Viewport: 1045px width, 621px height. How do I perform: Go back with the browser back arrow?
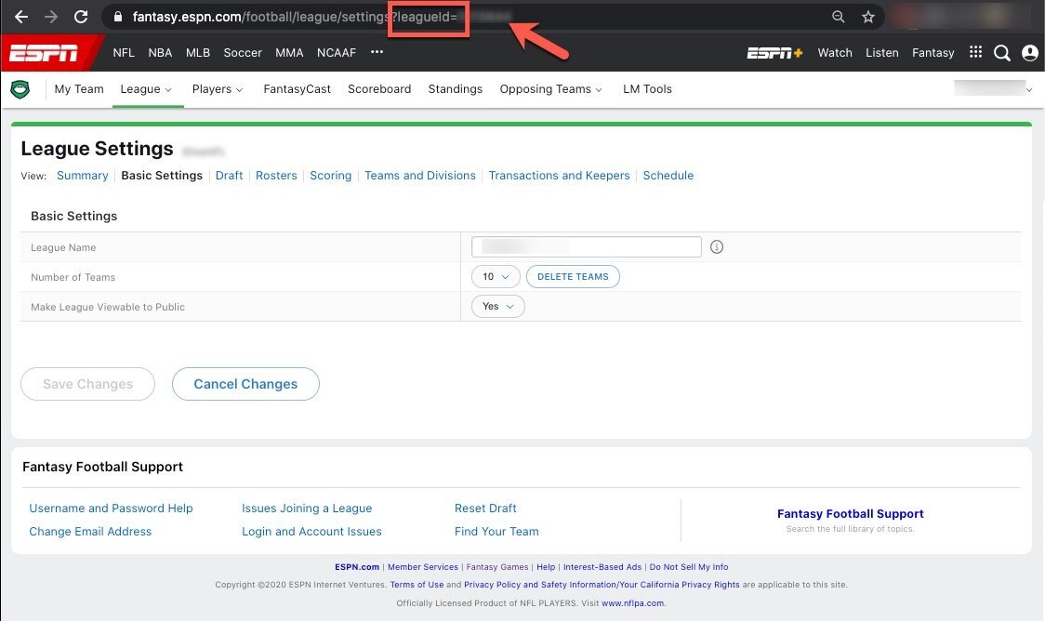click(x=21, y=17)
